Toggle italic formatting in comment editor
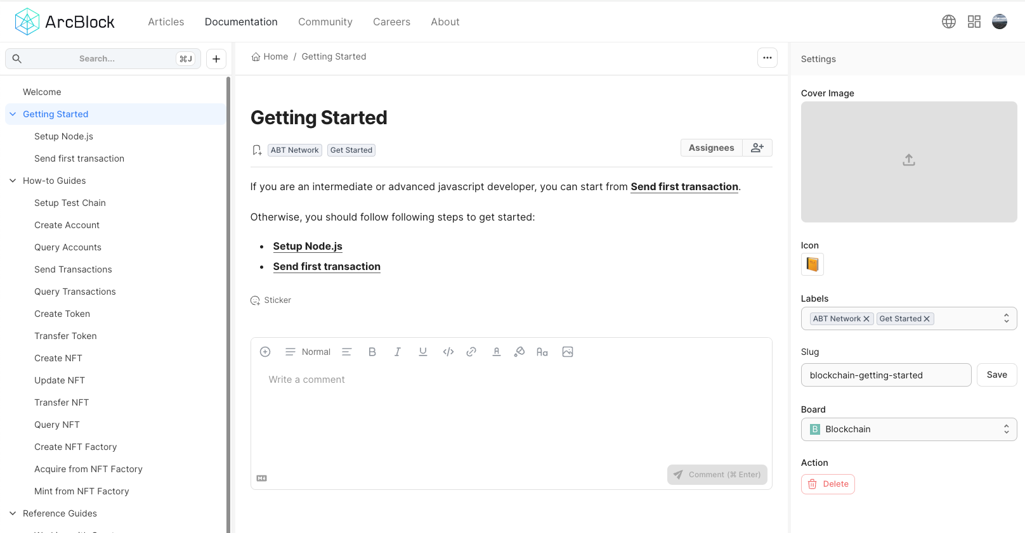 [398, 352]
